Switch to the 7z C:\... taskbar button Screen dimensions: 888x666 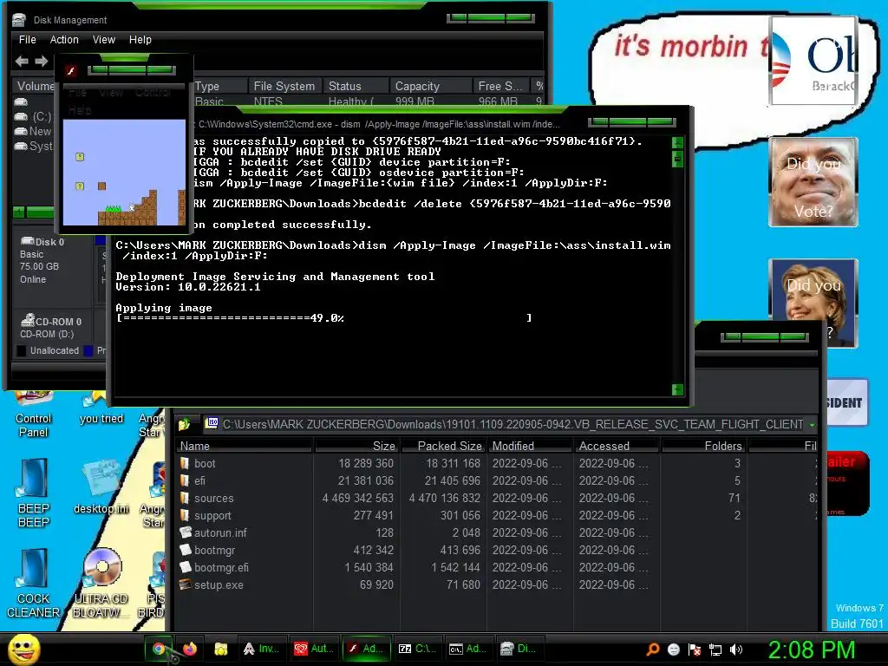[x=417, y=649]
